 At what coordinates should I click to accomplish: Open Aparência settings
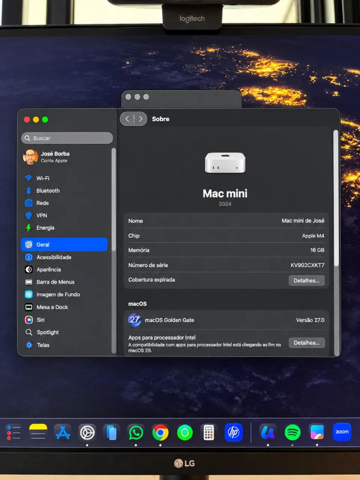click(64, 270)
